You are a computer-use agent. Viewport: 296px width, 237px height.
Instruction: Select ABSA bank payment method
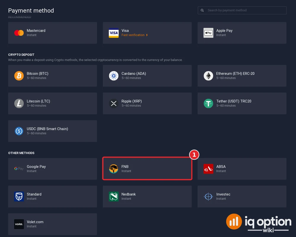[x=242, y=169]
